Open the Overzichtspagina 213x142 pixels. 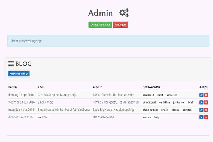tap(100, 25)
